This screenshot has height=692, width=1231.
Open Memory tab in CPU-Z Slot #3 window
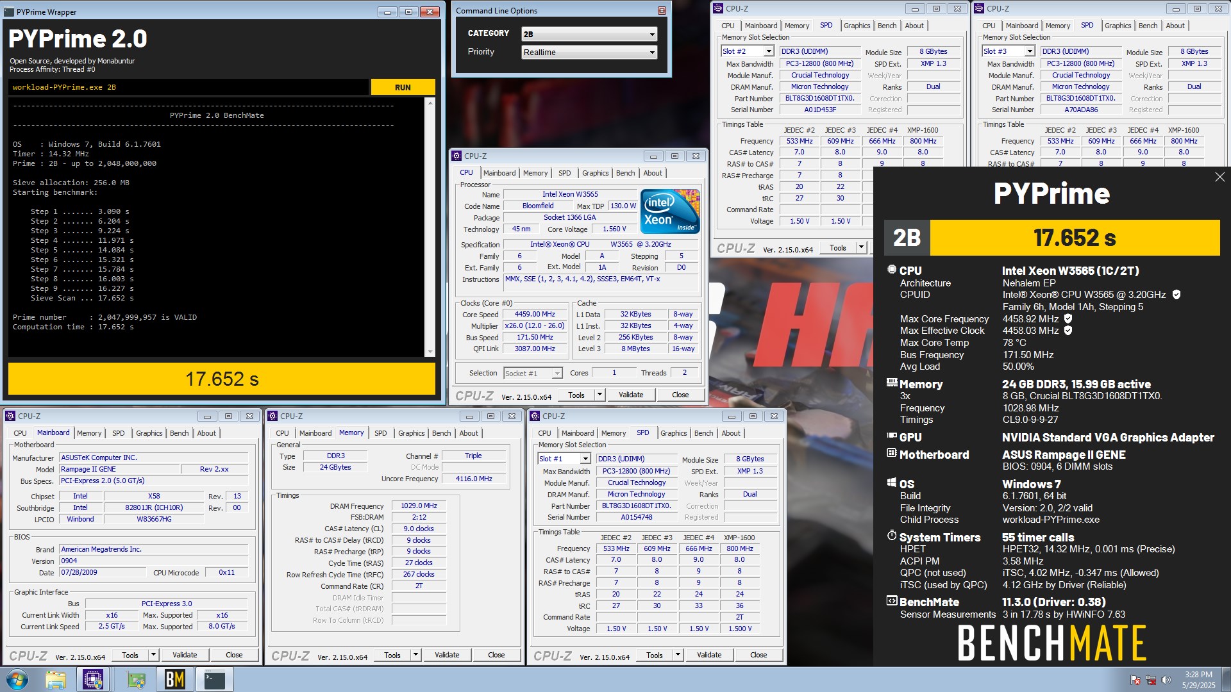[1058, 26]
